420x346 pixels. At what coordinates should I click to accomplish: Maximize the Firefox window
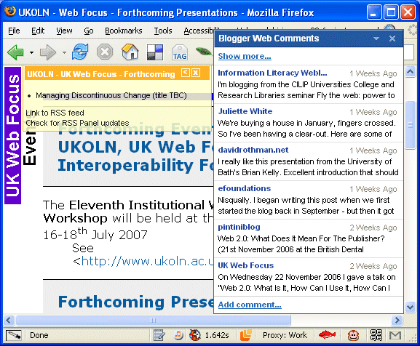(391, 12)
